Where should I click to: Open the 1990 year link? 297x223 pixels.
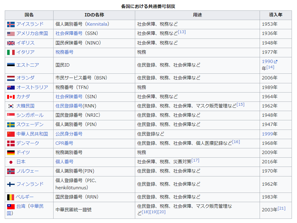coord(267,61)
